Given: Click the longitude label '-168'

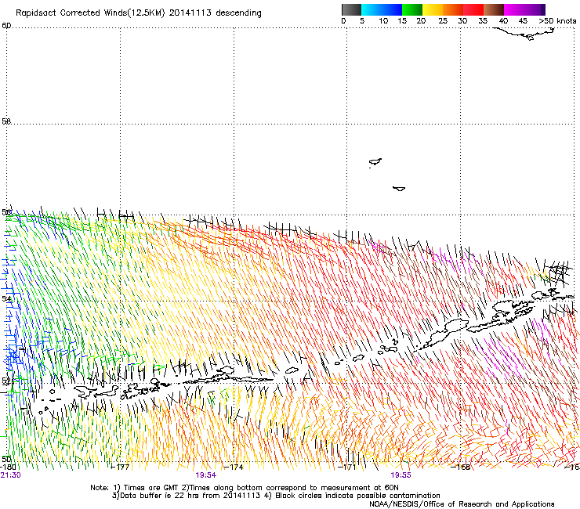Looking at the screenshot, I should 461,467.
